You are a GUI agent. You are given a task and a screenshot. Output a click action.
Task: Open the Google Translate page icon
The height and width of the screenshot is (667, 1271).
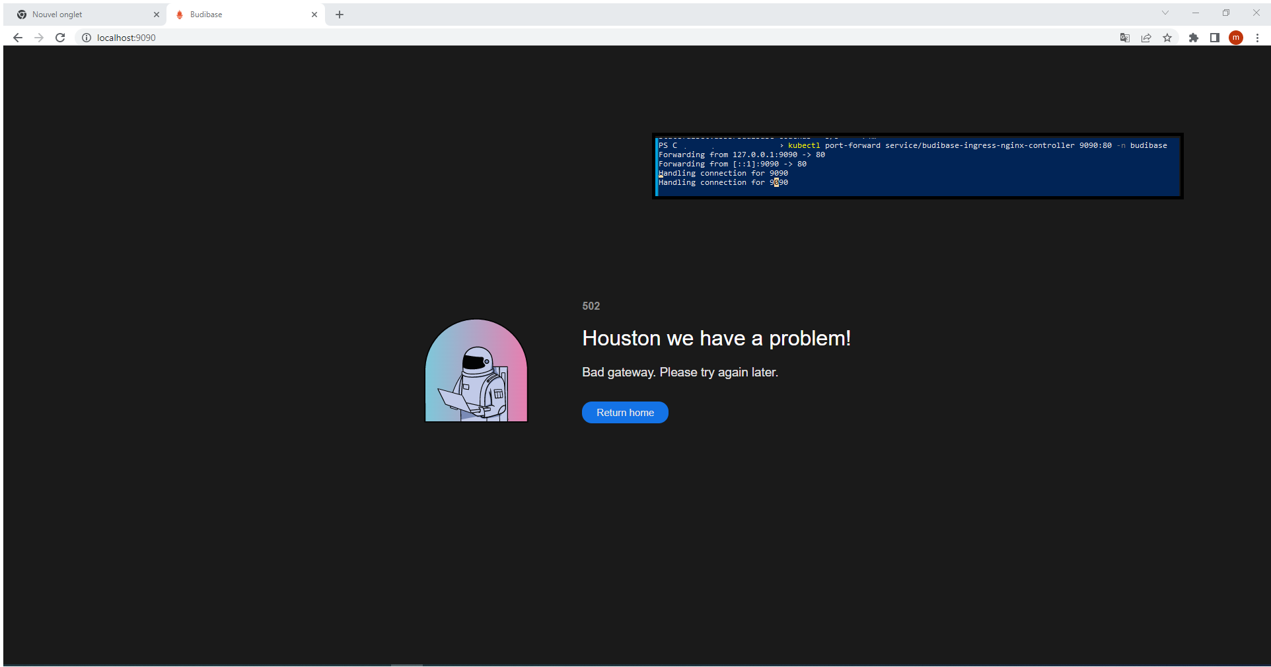pos(1125,38)
